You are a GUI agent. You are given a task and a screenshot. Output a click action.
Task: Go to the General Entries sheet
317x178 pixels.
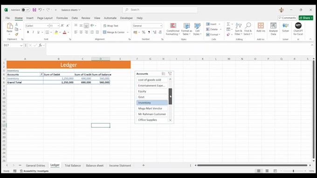tap(35, 165)
